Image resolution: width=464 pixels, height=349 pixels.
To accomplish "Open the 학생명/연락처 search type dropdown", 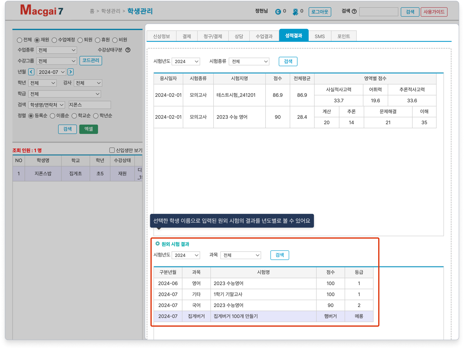I will [47, 105].
